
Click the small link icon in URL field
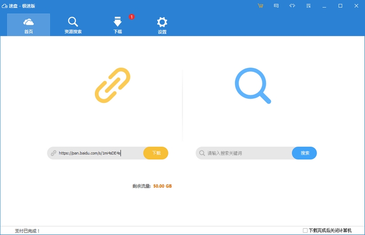[x=53, y=153]
